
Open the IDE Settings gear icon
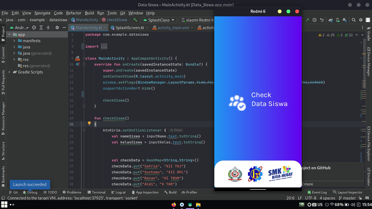click(x=361, y=20)
